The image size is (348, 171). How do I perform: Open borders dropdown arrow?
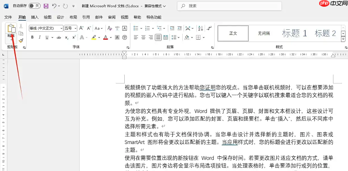[x=203, y=37]
